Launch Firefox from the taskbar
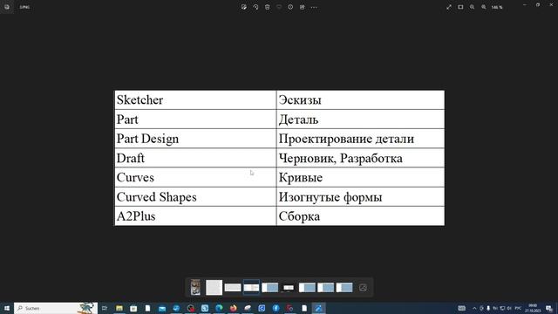 pyautogui.click(x=233, y=308)
